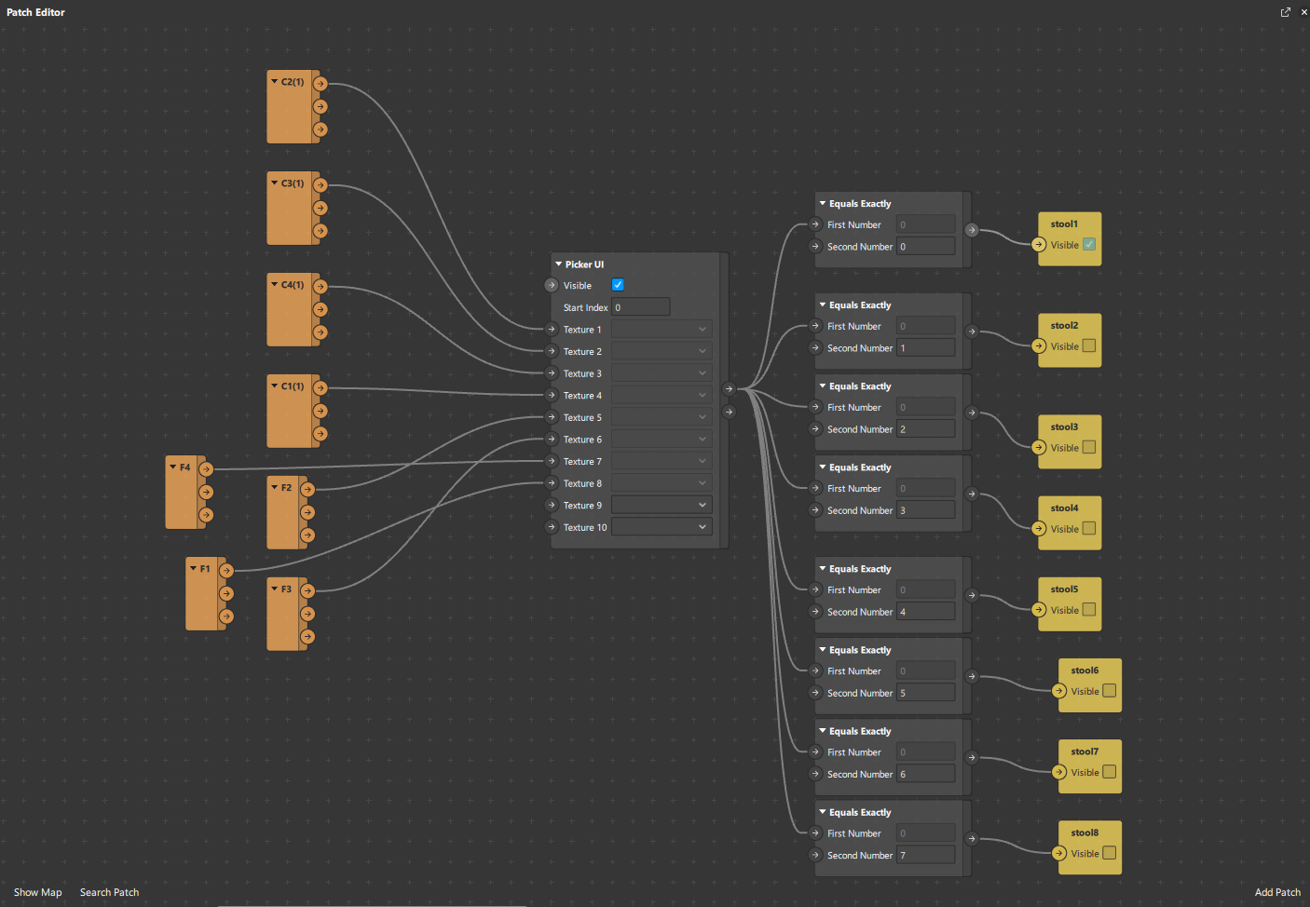
Task: Click the top output port of F4 patch
Action: pyautogui.click(x=207, y=469)
